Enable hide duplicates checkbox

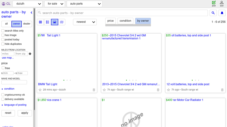3,44
